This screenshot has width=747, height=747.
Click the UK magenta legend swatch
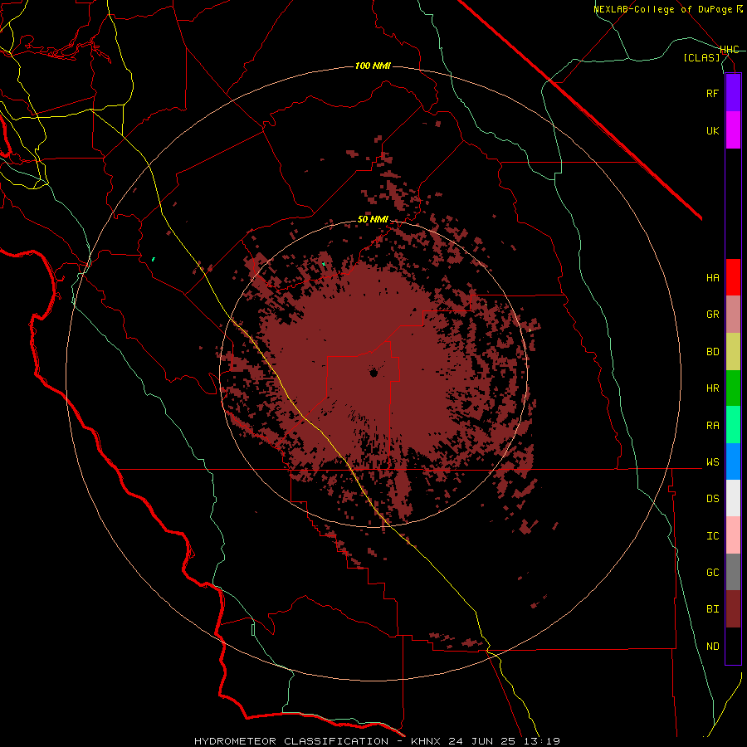(x=733, y=130)
